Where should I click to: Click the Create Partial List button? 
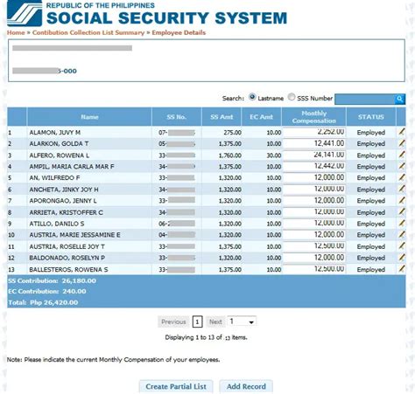tap(176, 387)
